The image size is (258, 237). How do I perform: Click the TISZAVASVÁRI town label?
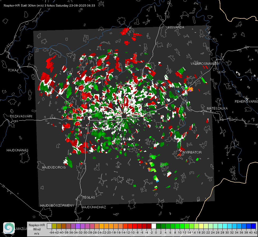[x=21, y=116]
